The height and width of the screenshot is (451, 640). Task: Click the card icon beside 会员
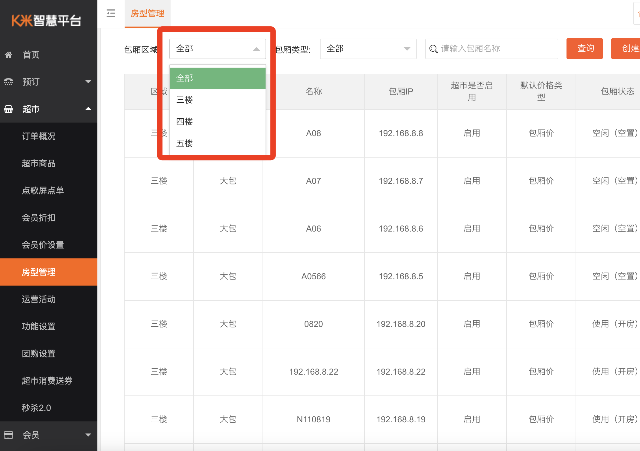[x=8, y=435]
